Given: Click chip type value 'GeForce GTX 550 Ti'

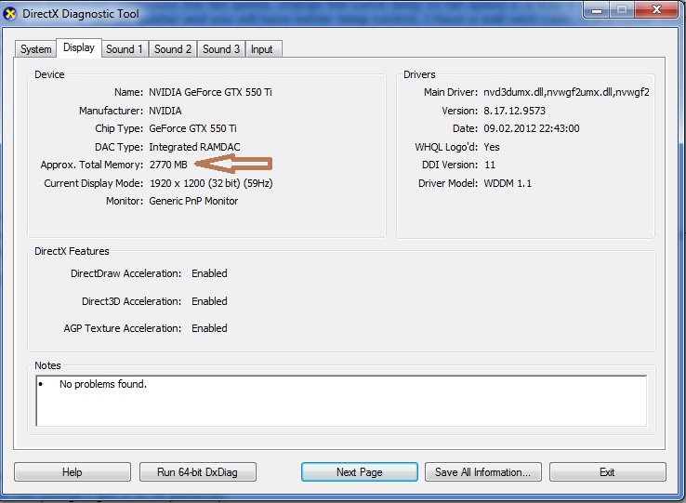Looking at the screenshot, I should [193, 128].
